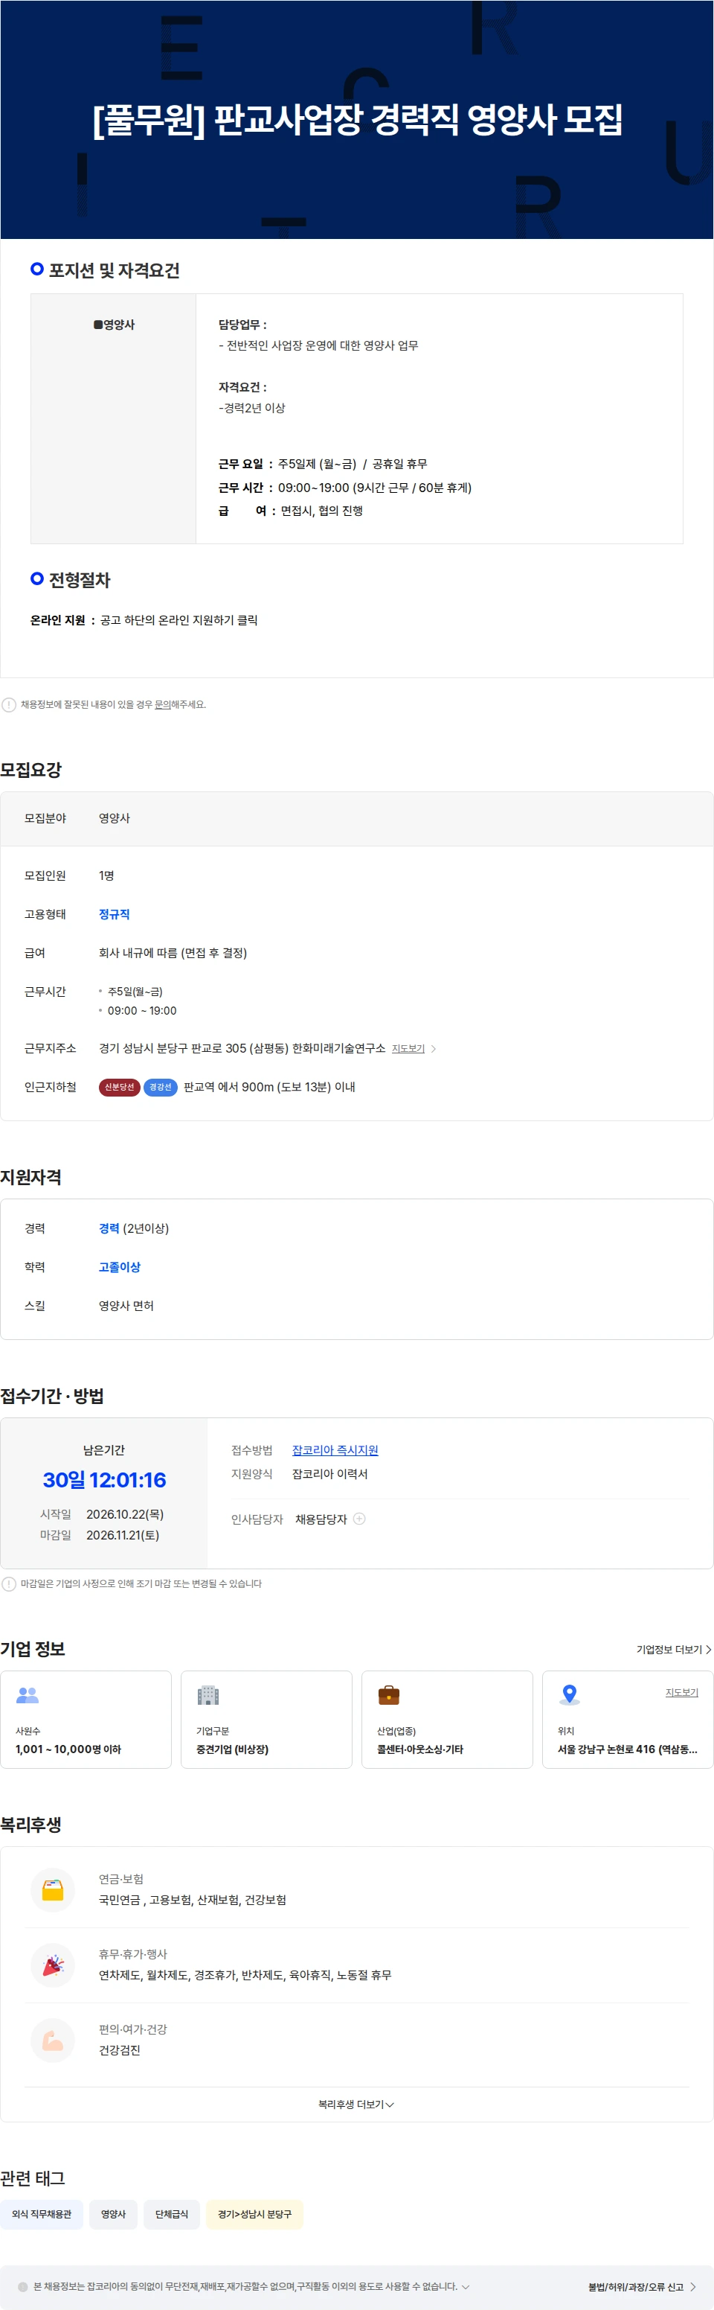Click the employees count people icon

click(28, 1695)
